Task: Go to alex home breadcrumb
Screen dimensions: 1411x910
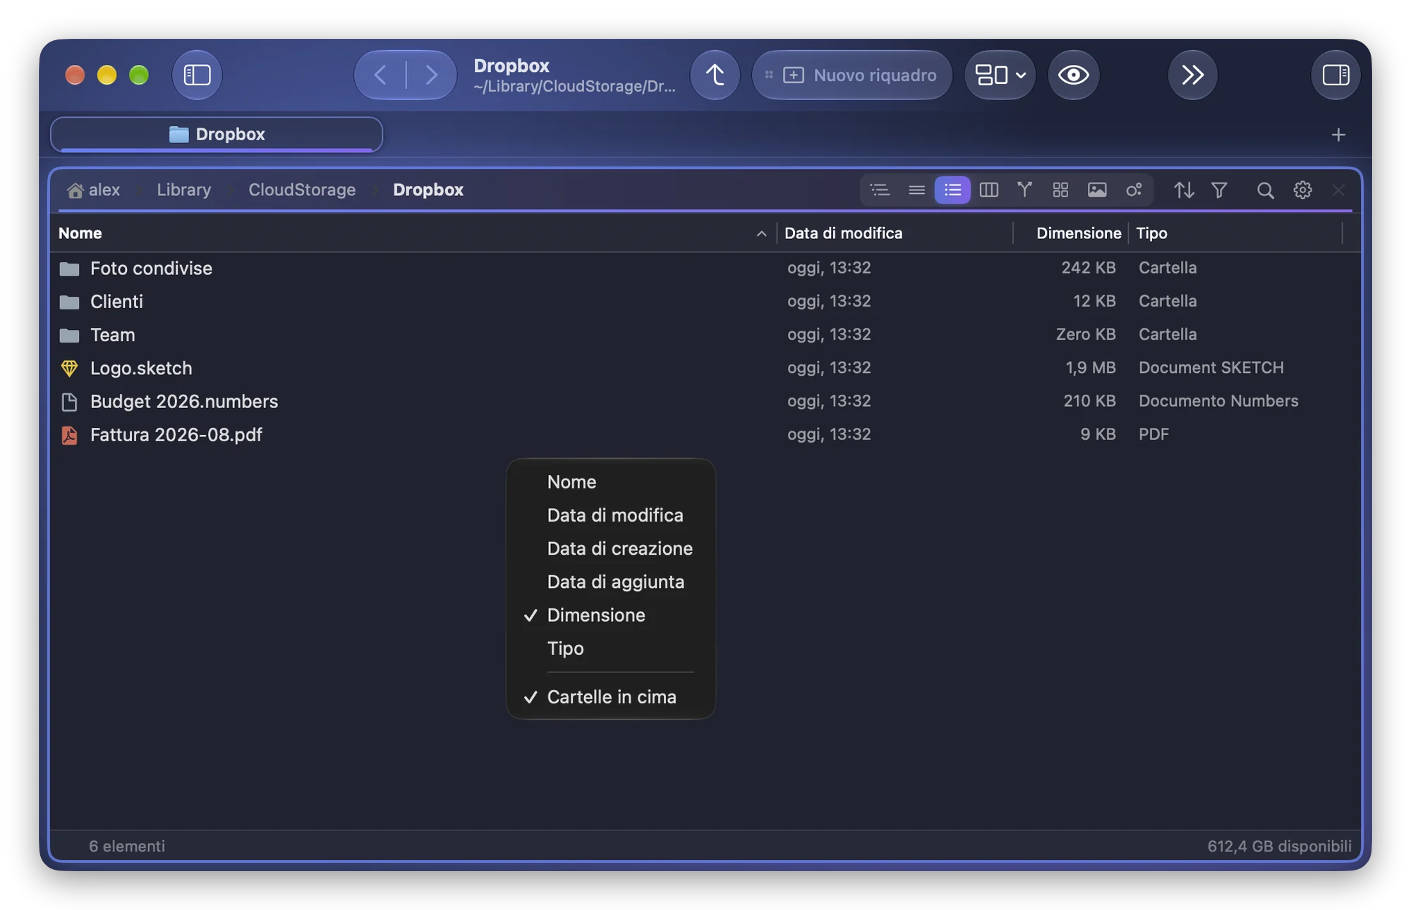Action: [94, 190]
